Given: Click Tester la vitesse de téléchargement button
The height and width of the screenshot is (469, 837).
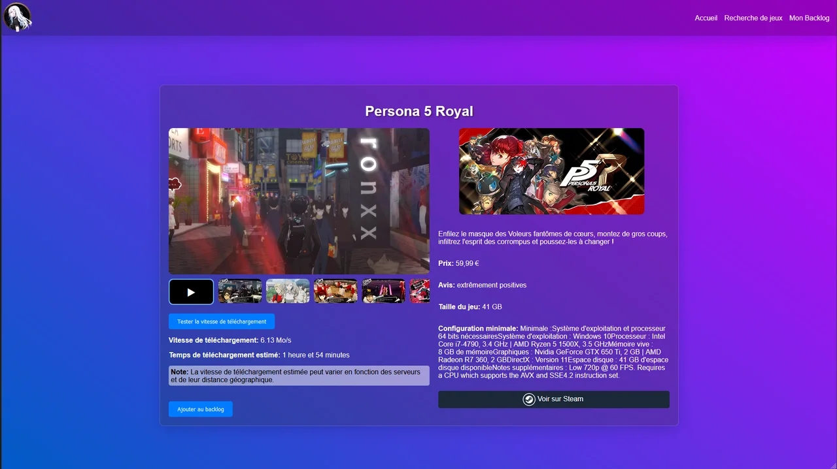Looking at the screenshot, I should [222, 321].
